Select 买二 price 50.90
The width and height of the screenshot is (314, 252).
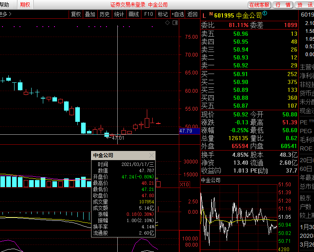[241, 82]
